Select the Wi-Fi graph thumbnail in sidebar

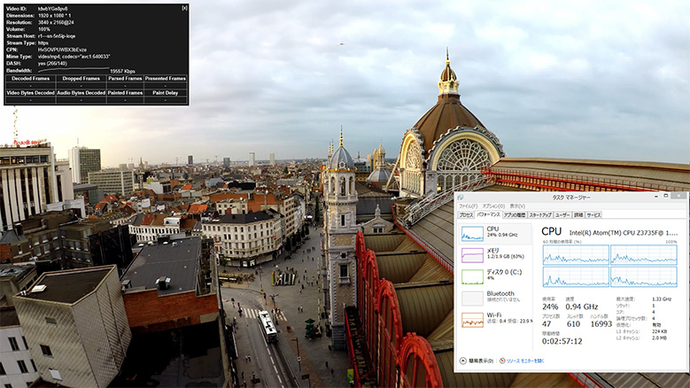tap(472, 320)
